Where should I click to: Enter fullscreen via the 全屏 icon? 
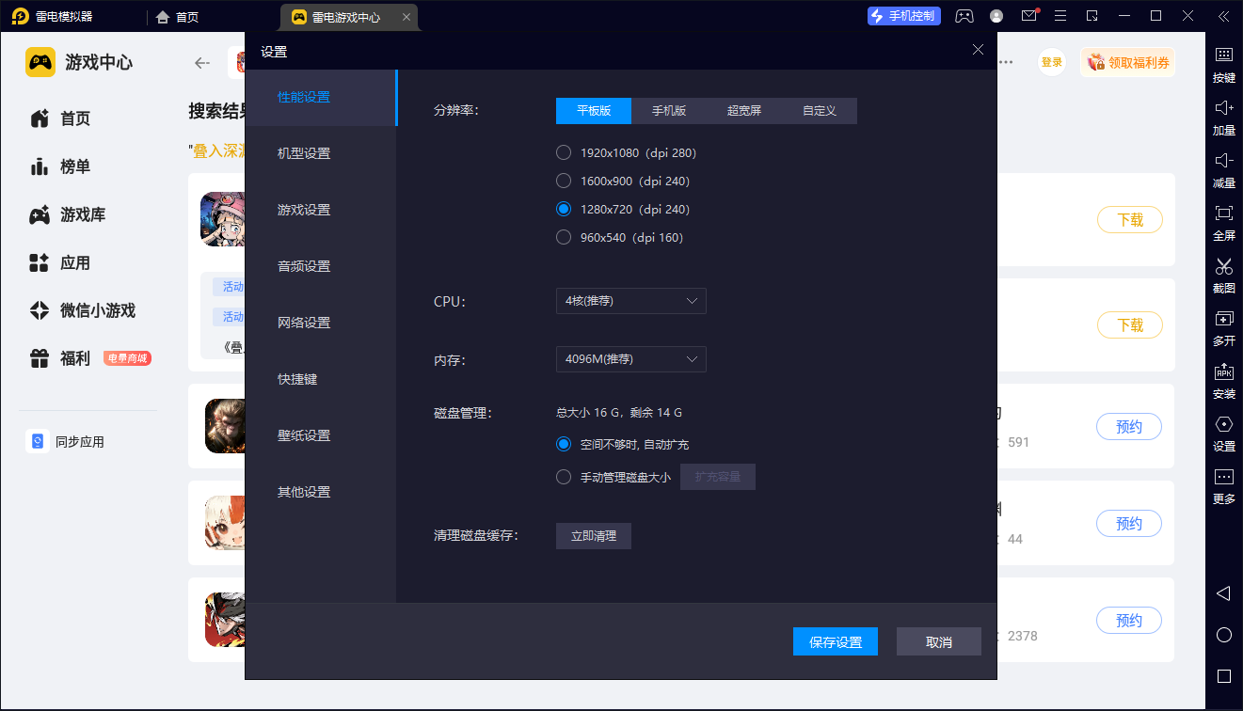[x=1223, y=213]
